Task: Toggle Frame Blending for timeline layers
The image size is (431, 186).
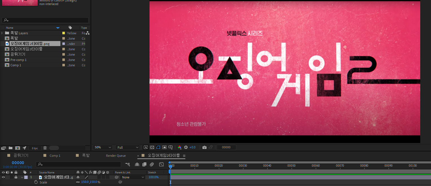Action: pyautogui.click(x=144, y=164)
